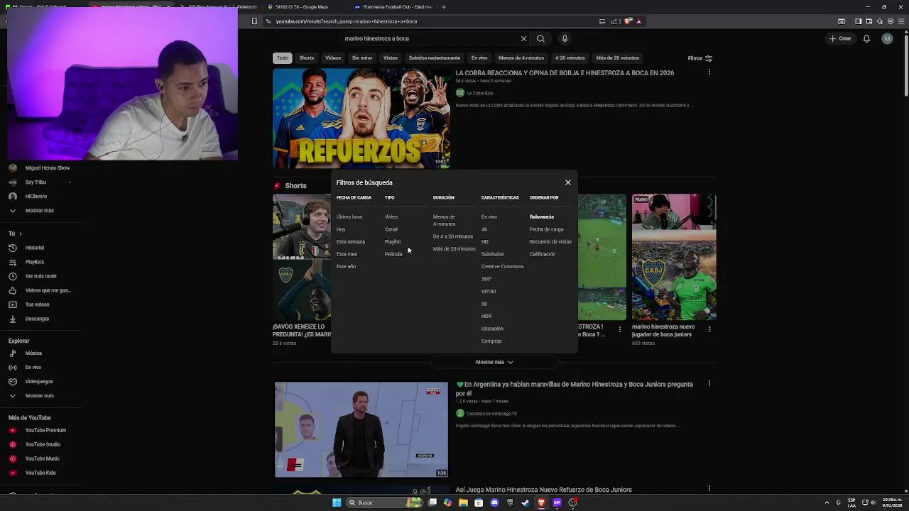Screen dimensions: 909x511
Task: Open REFUERZOS video thumbnail
Action: click(361, 118)
